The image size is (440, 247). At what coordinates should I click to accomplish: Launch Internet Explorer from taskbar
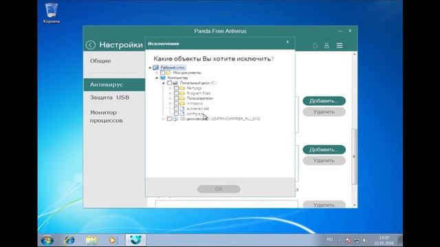(x=69, y=240)
